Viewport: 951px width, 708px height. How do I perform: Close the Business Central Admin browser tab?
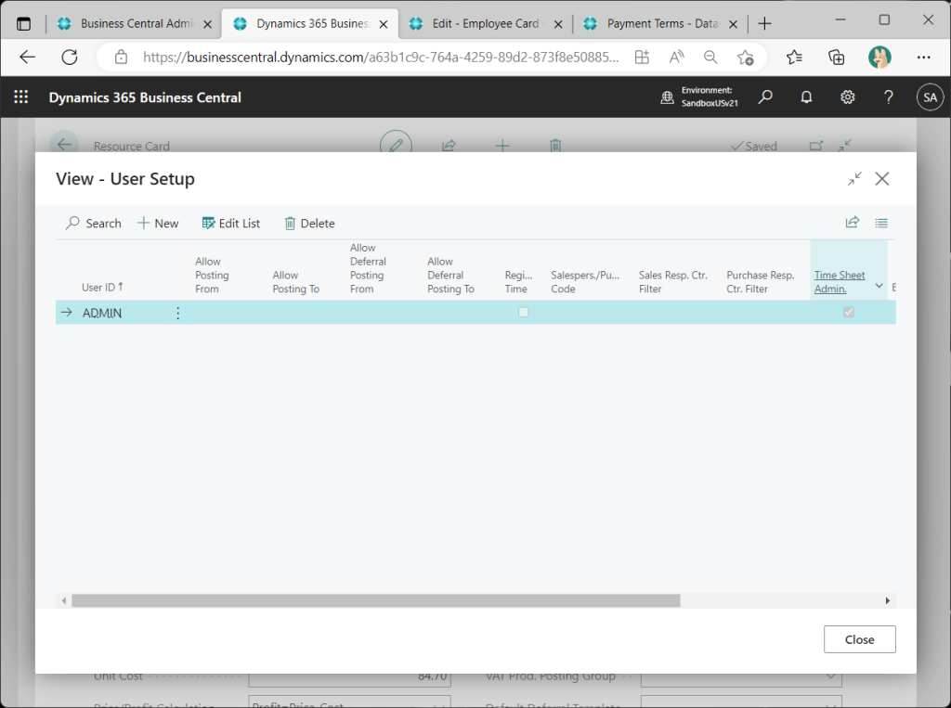(207, 24)
